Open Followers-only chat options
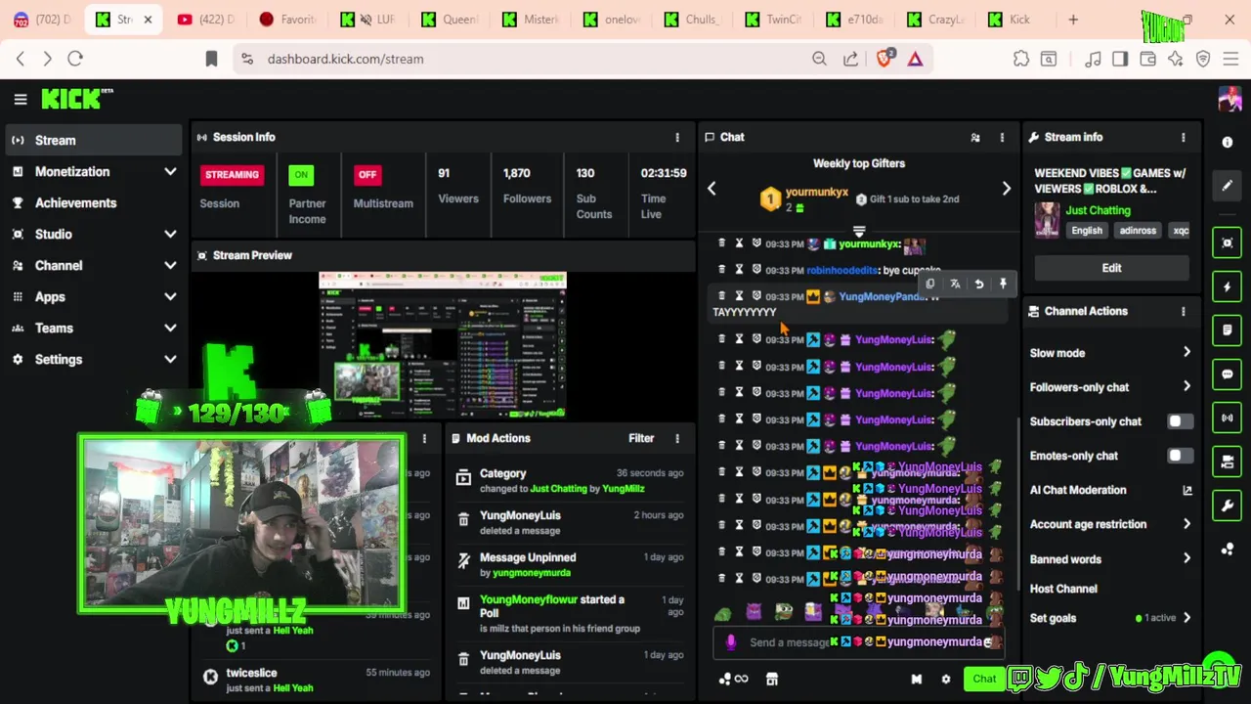Viewport: 1251px width, 704px height. 1111,387
